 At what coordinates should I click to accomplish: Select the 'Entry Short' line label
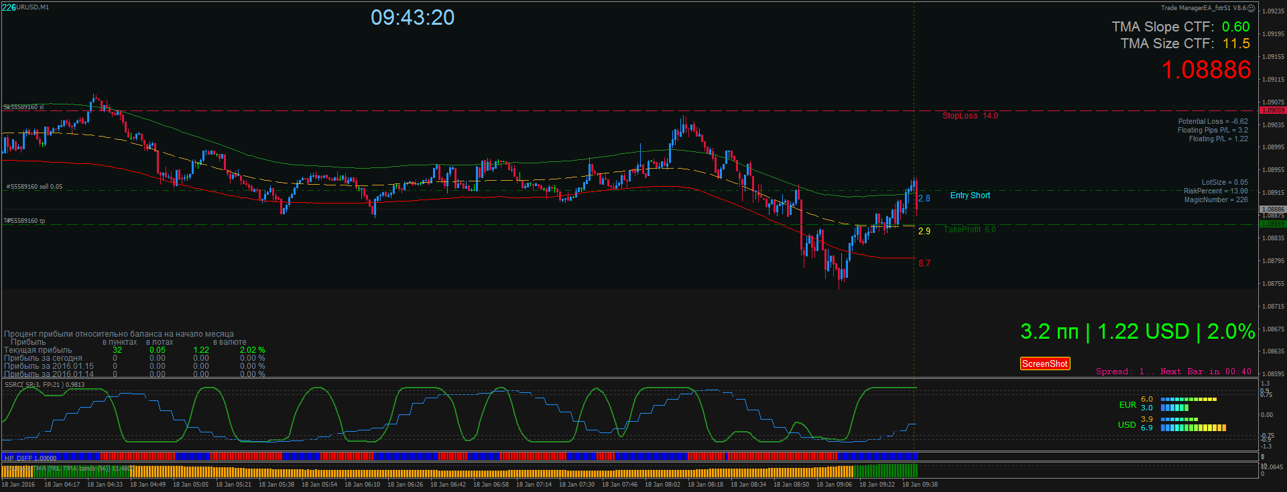970,195
